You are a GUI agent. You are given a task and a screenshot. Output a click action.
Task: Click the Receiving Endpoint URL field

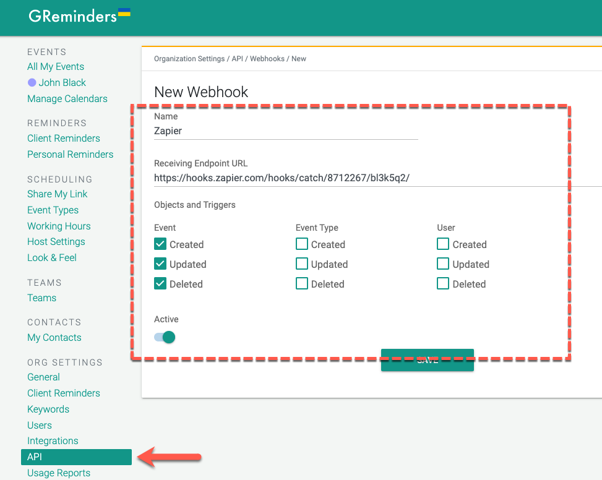378,178
